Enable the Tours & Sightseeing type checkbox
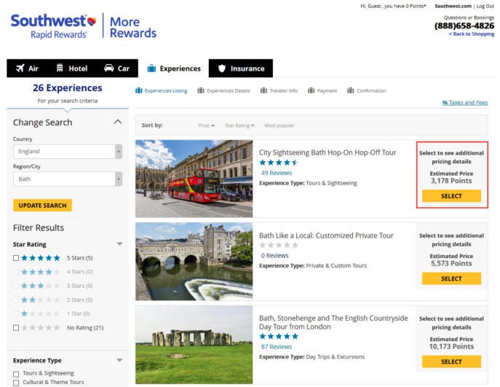The height and width of the screenshot is (387, 500). 16,374
